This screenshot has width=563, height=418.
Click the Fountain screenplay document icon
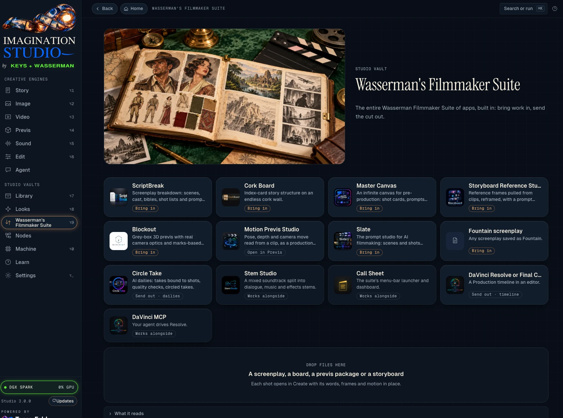(x=455, y=241)
